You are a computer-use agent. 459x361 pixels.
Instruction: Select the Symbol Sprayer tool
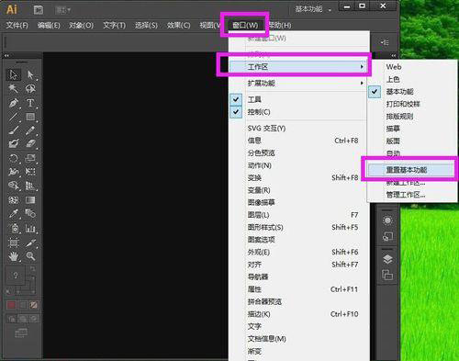[x=13, y=228]
